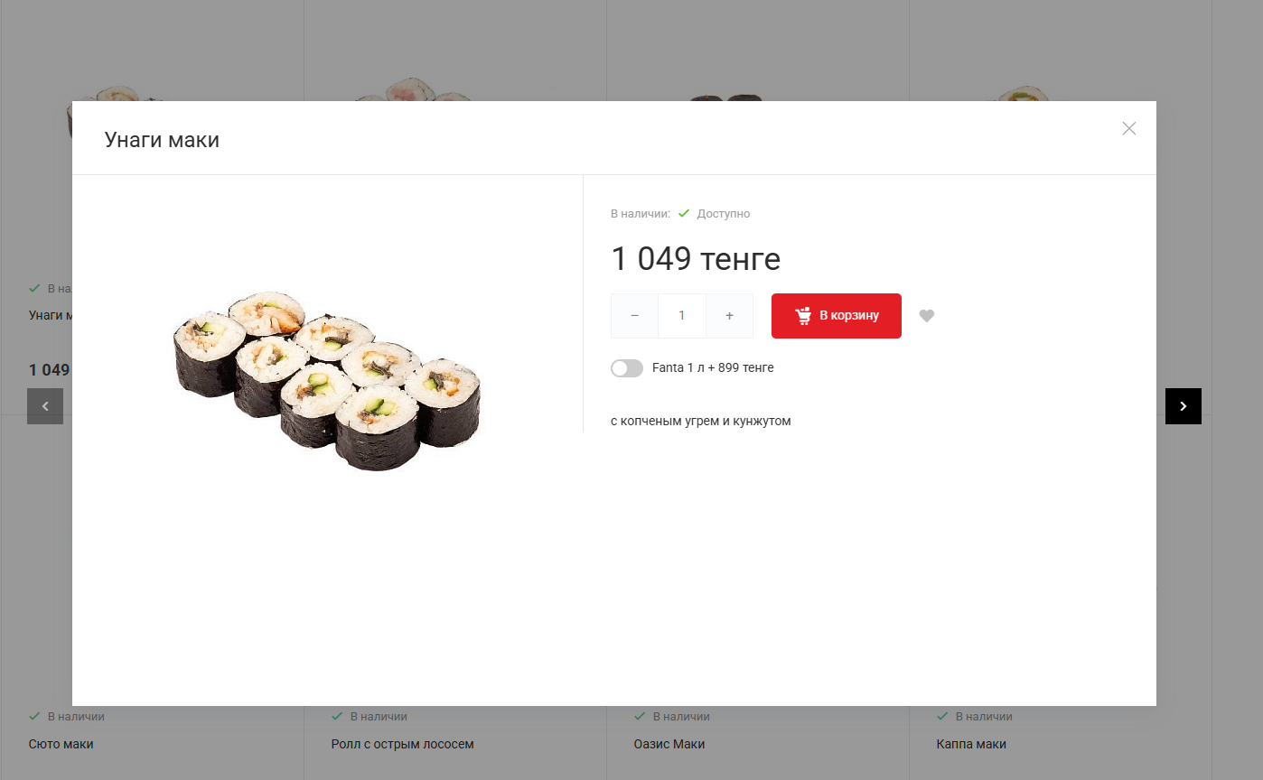Open the Каппа маки product link
This screenshot has height=780, width=1263.
[x=971, y=745]
